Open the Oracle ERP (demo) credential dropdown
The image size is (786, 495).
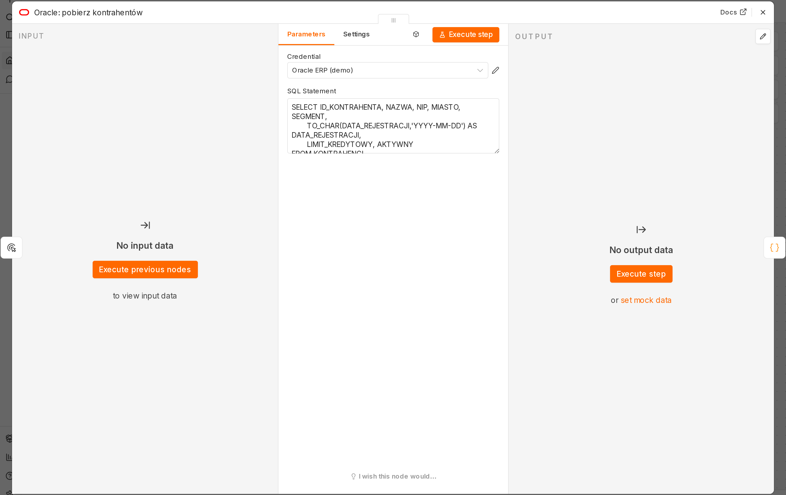point(387,70)
